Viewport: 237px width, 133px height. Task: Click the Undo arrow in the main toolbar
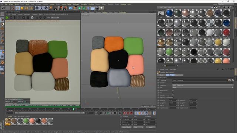pyautogui.click(x=3, y=8)
